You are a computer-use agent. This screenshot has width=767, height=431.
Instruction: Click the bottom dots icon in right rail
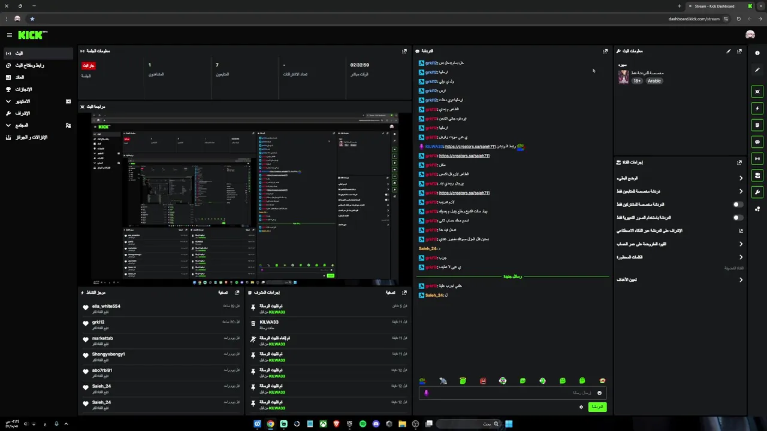[x=757, y=209]
